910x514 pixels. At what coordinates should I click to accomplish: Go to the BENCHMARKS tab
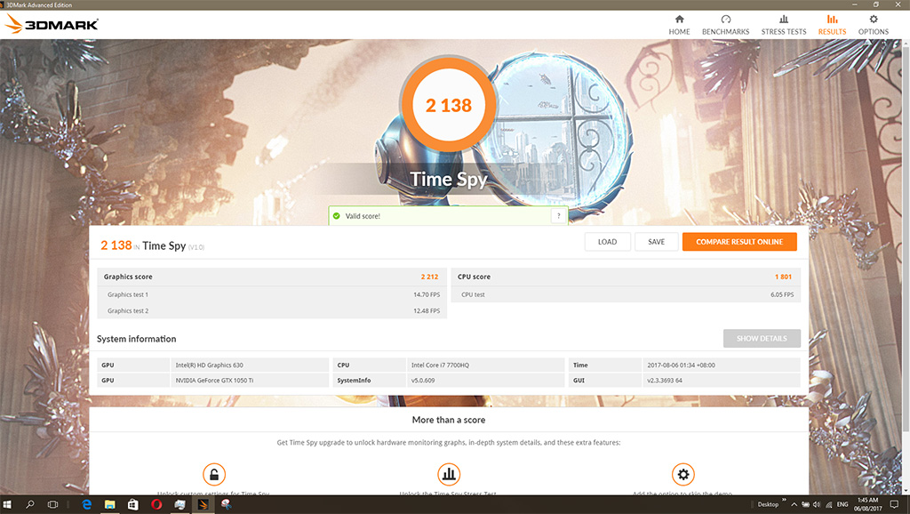(x=725, y=25)
